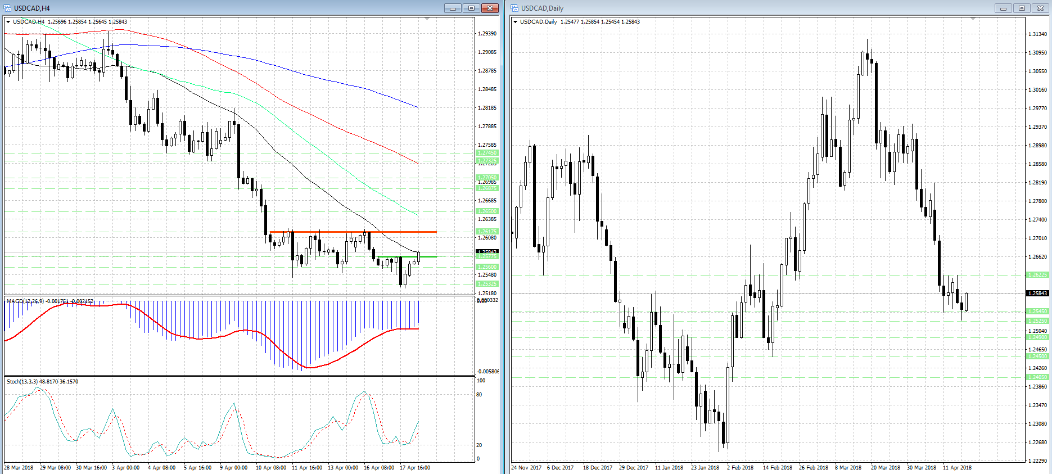1052x474 pixels.
Task: Click the chart shift marker on H4 chart
Action: click(x=427, y=19)
